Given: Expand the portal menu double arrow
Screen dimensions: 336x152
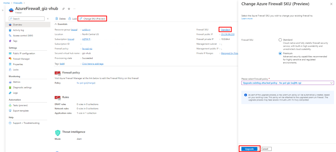Looking at the screenshot, I should (3, 10).
